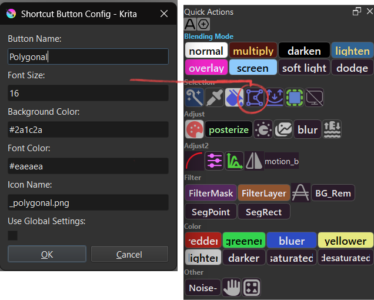Click the bluer color button
This screenshot has height=300, width=374.
tap(292, 241)
